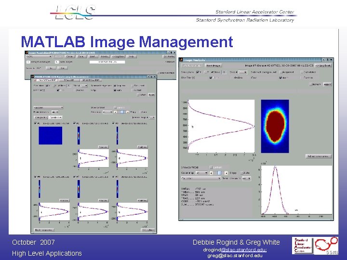Screen dimensions: 347x260
Task: Toggle Instant checkbox in Image Analysis
Action: coord(311,84)
